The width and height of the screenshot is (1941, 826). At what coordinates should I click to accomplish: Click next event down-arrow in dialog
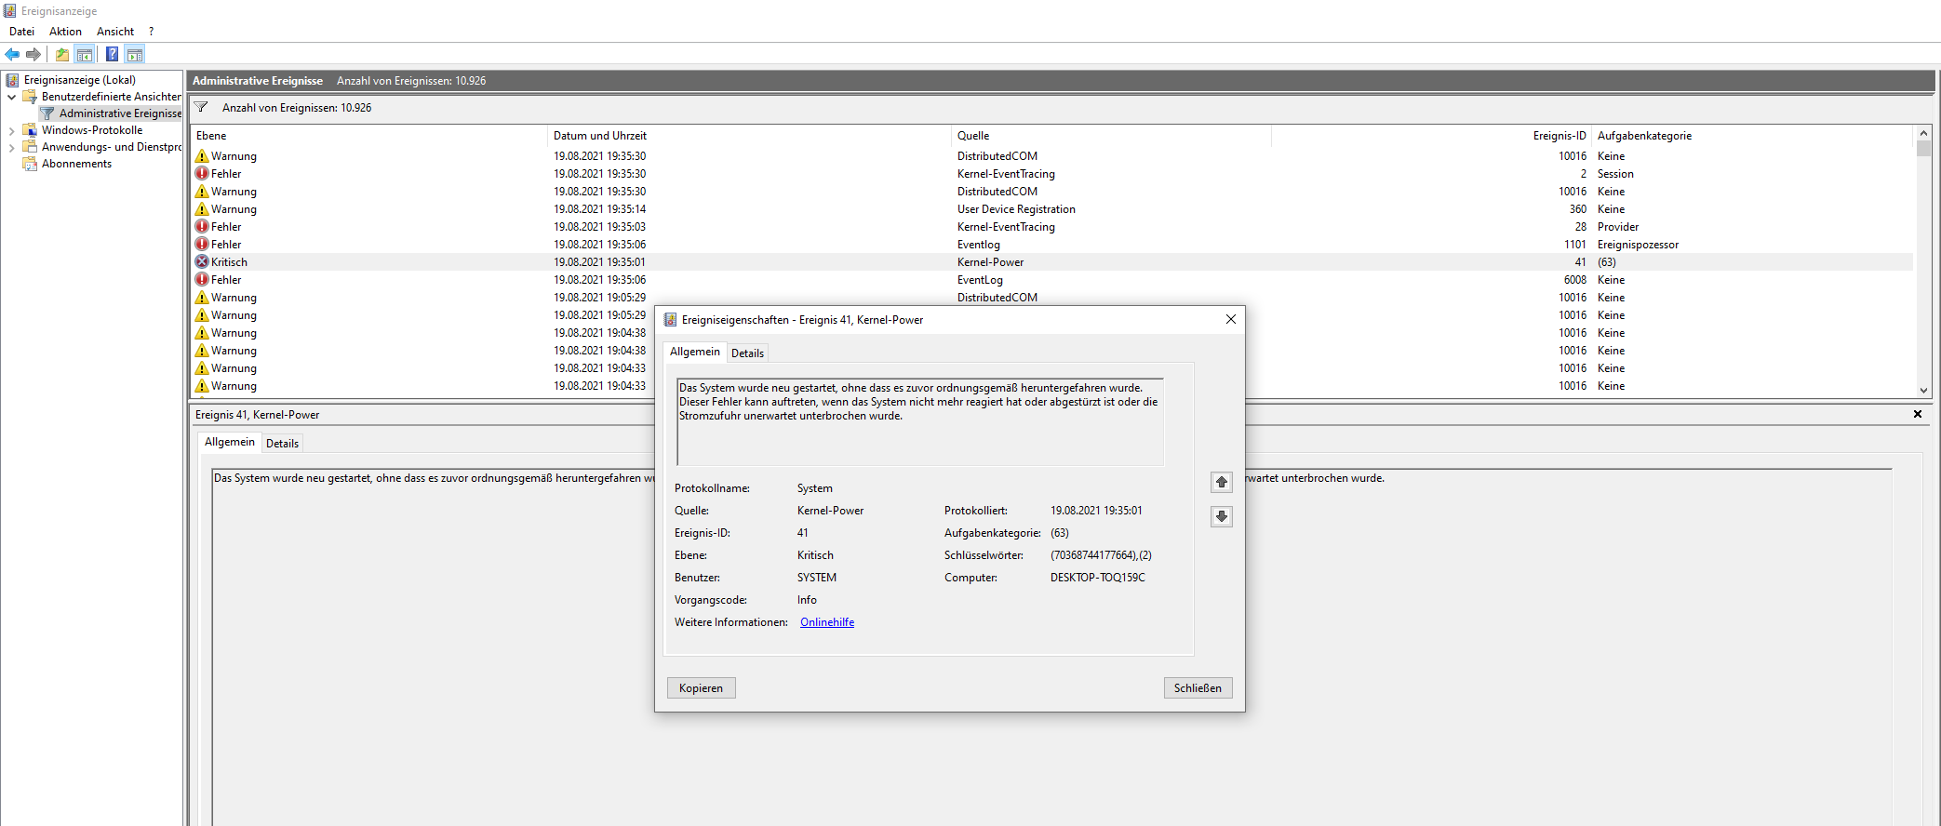click(1222, 516)
